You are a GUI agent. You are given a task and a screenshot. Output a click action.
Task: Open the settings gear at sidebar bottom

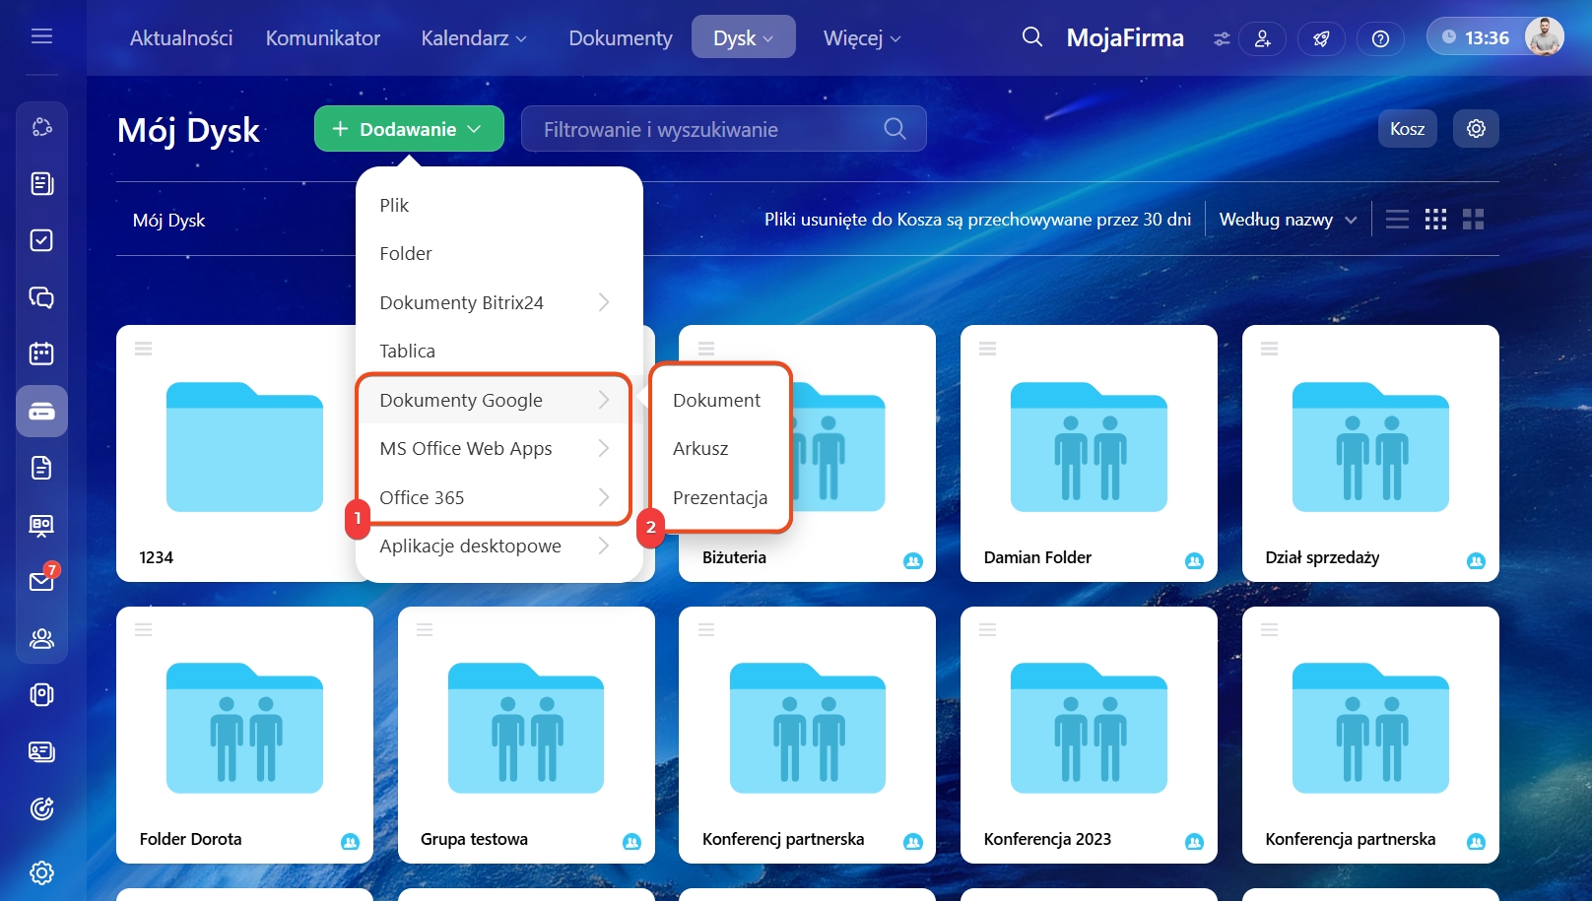(41, 872)
